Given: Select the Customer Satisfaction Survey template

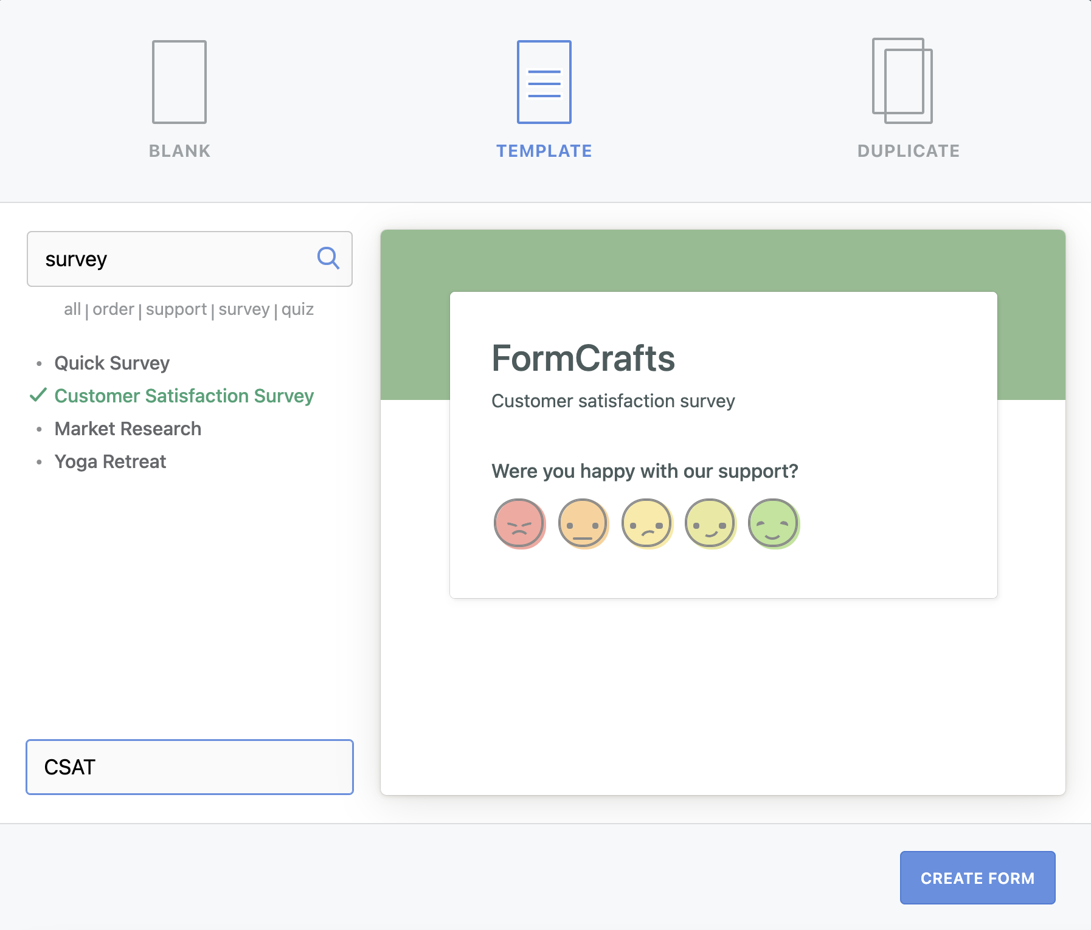Looking at the screenshot, I should (184, 396).
